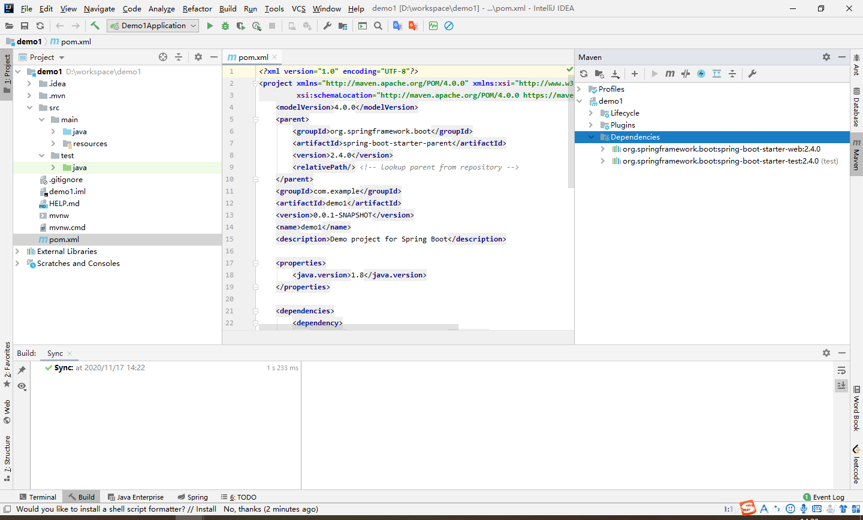Toggle the eye view filter in Build panel

22,386
